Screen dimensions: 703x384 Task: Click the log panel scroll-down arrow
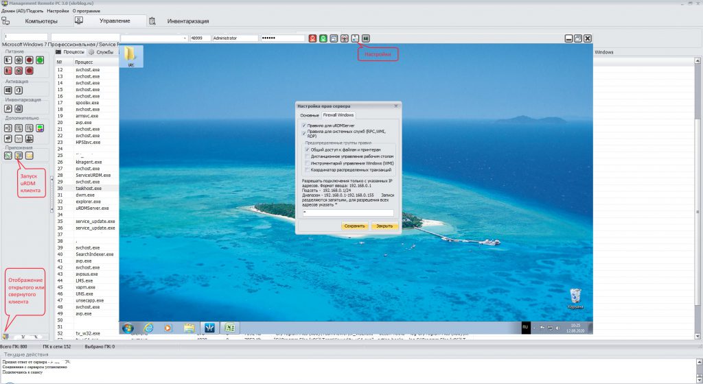698,381
